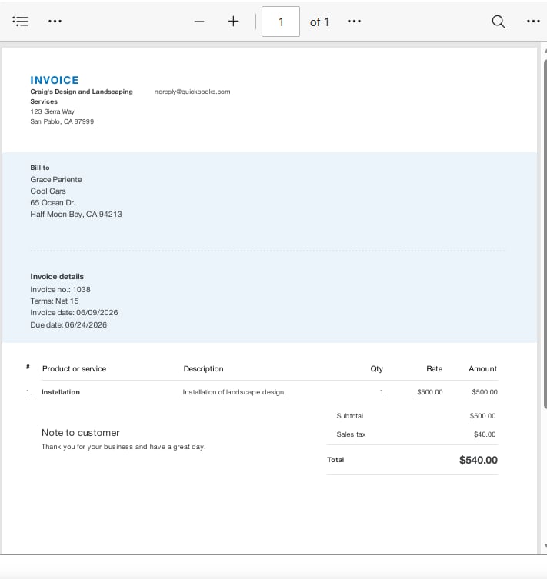The height and width of the screenshot is (579, 547).
Task: Click the page number input field
Action: 281,22
